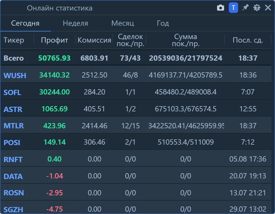275x214 pixels.
Task: Click WUSH profit 34140.32
Action: 54,75
